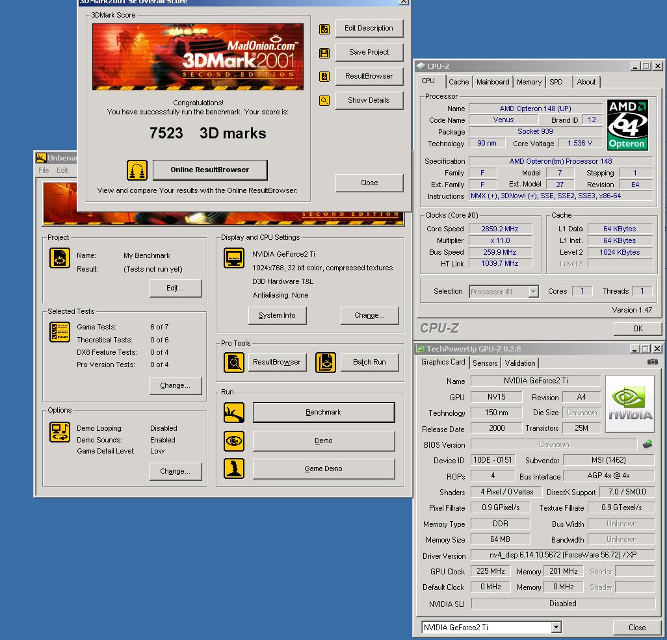Click the Save Project button

coord(369,52)
